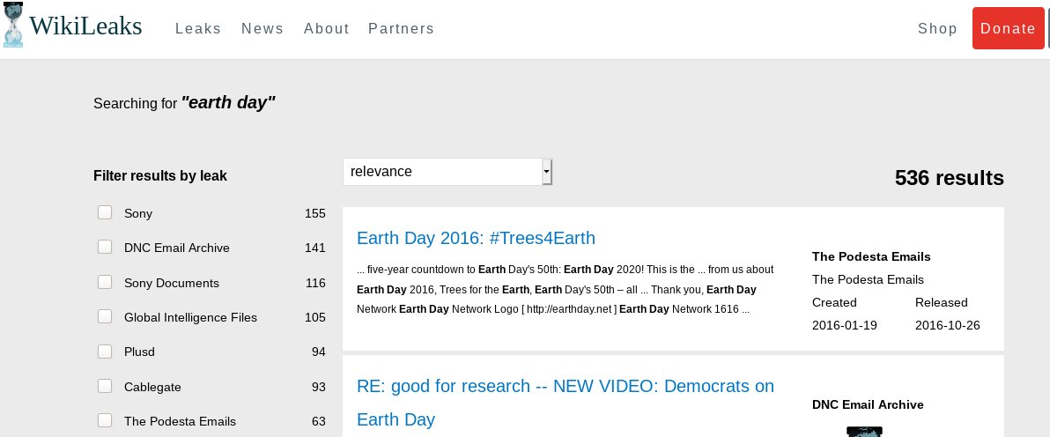Open the relevance sort dropdown

point(447,172)
